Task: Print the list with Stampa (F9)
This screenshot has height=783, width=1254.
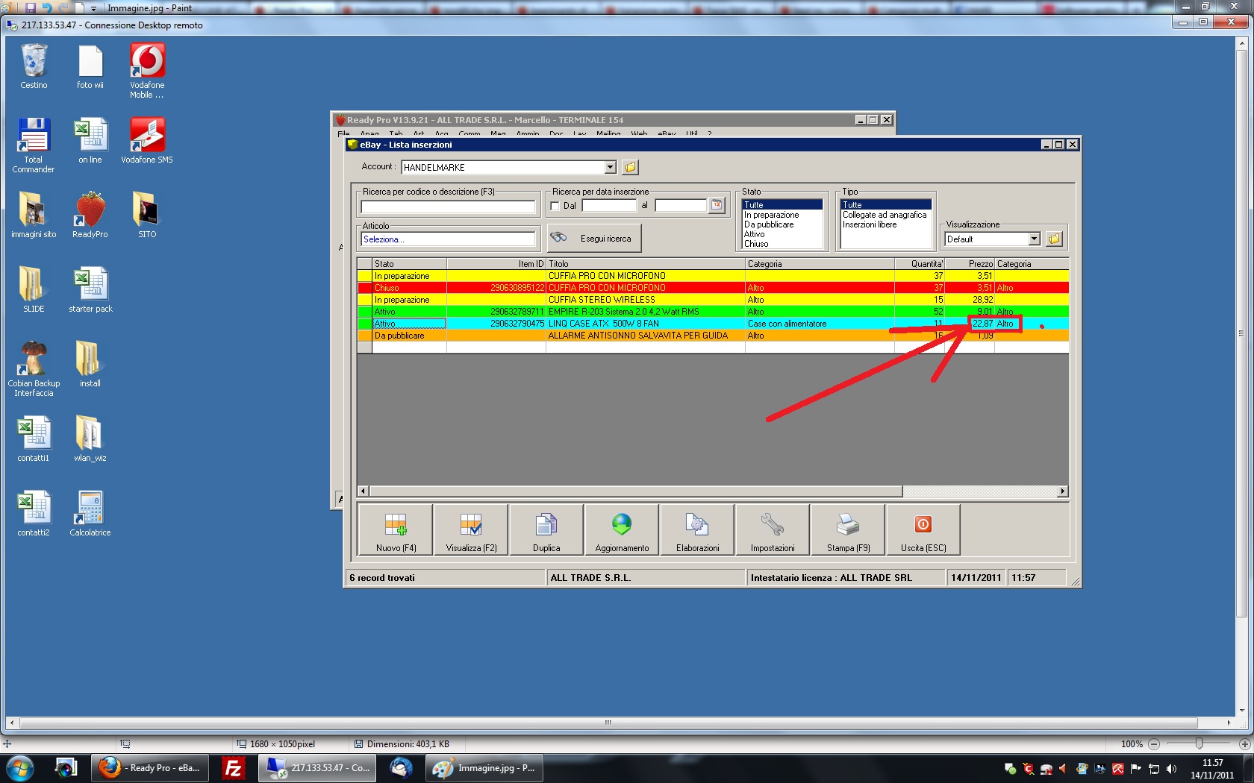Action: point(848,530)
